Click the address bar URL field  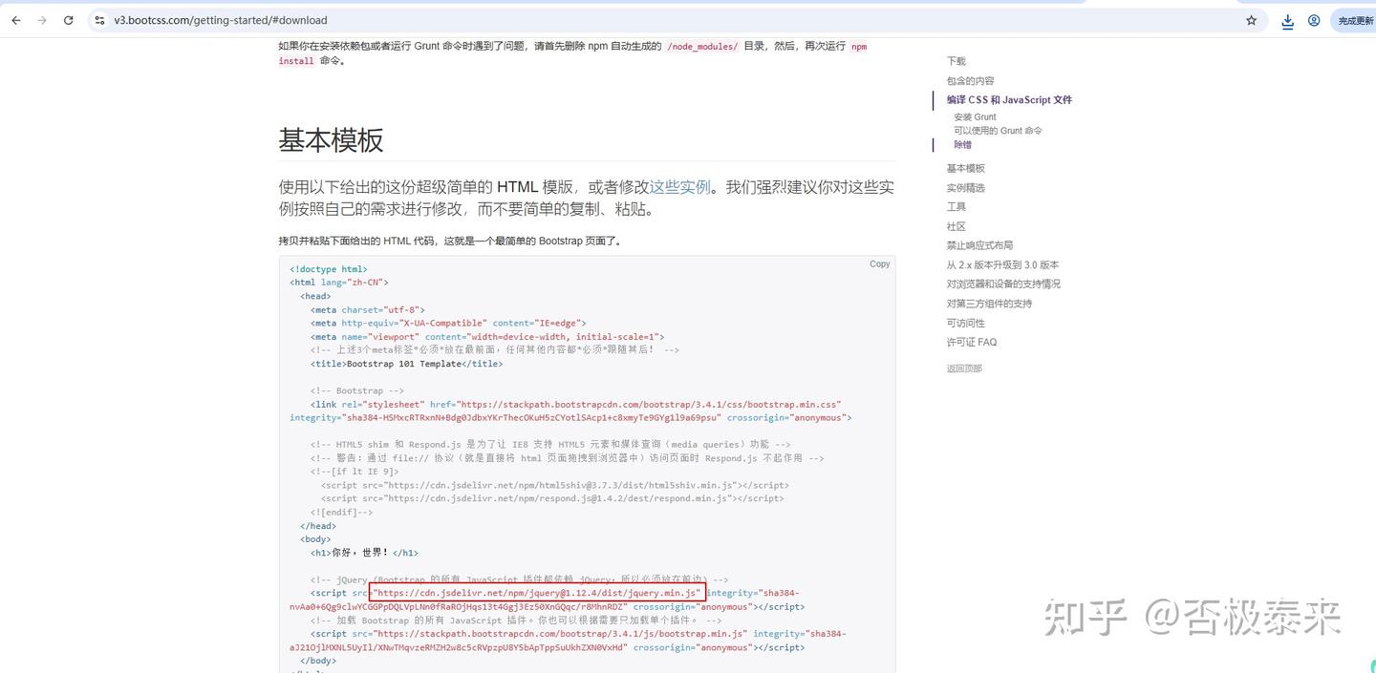[669, 20]
